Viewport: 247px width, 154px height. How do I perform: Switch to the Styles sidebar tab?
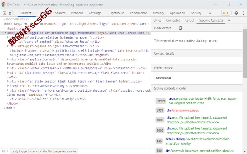(x=157, y=20)
